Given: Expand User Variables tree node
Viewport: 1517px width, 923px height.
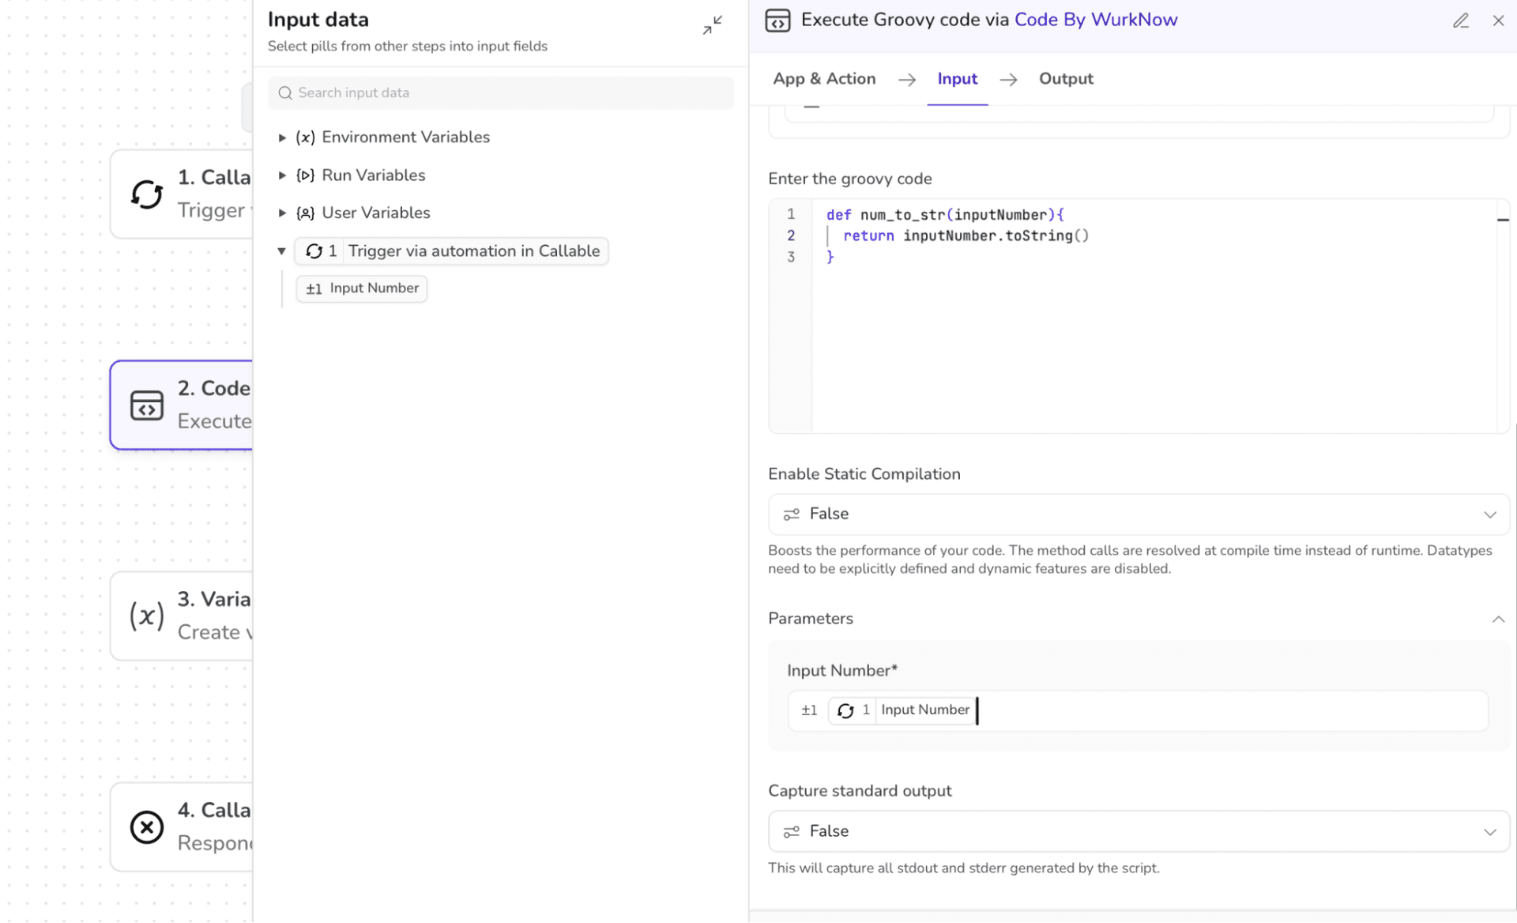Looking at the screenshot, I should (x=282, y=213).
